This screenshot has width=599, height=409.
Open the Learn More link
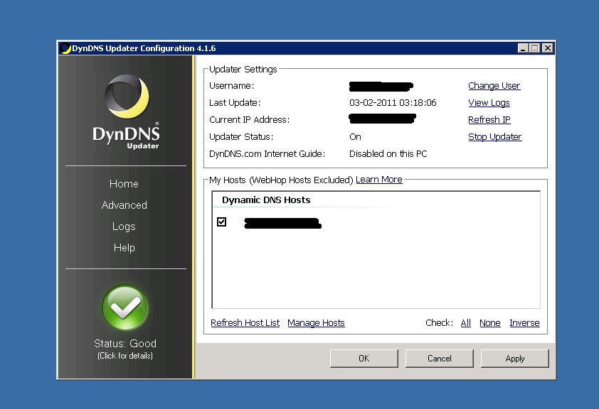[378, 180]
